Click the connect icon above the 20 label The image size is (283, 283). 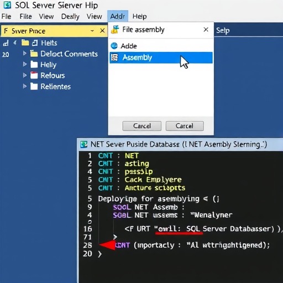coord(6,43)
